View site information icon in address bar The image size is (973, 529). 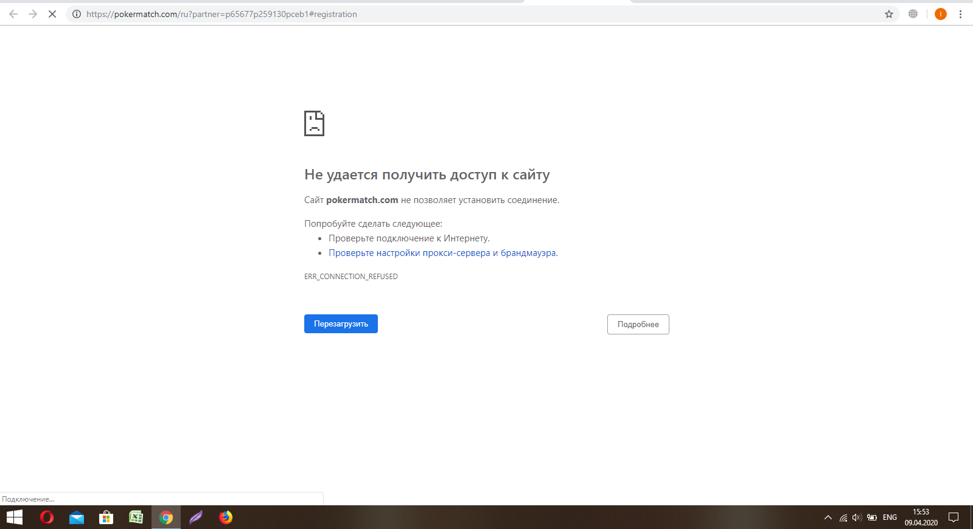(77, 14)
